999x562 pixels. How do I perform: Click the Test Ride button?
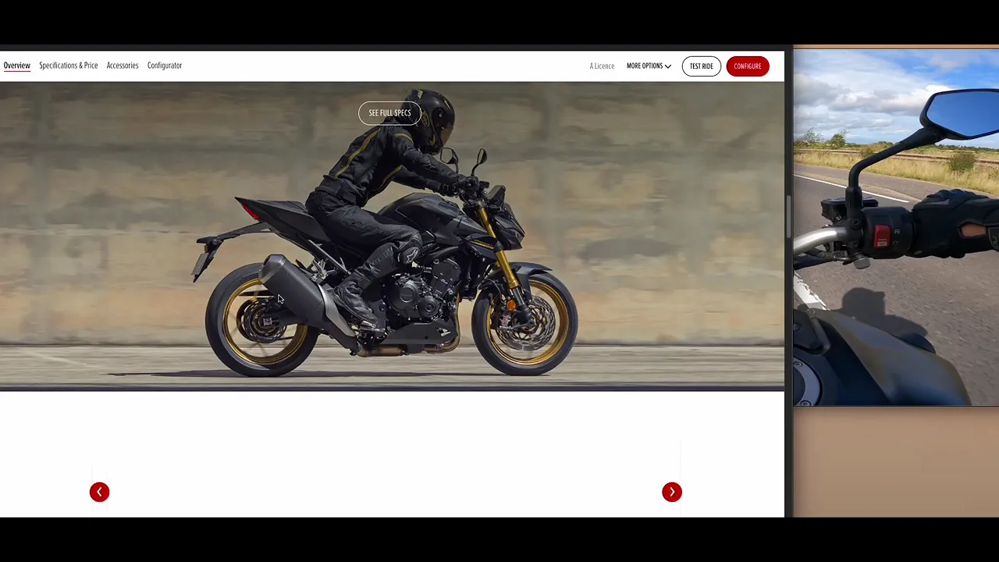701,66
